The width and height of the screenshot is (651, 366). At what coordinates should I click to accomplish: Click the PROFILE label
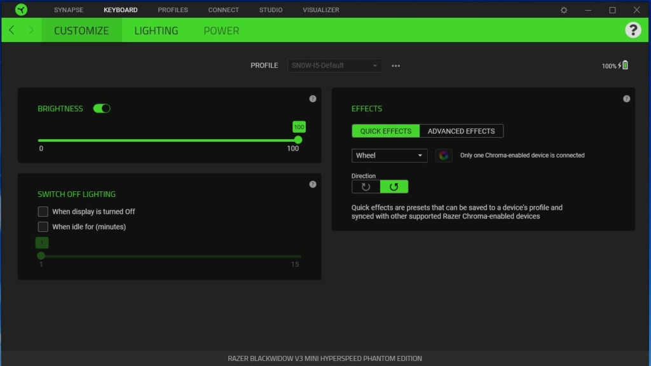pyautogui.click(x=264, y=65)
